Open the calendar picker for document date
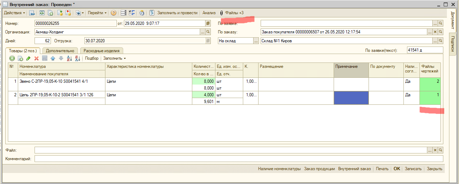Screen dimensions: 459x184 pos(208,23)
